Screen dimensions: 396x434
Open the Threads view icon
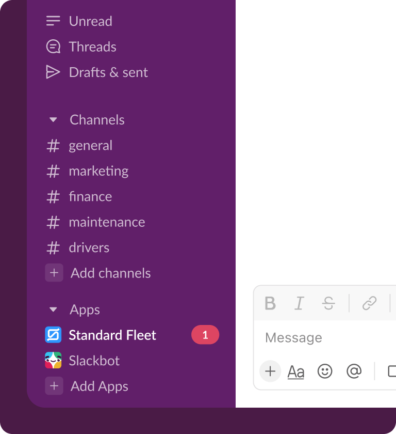[53, 46]
